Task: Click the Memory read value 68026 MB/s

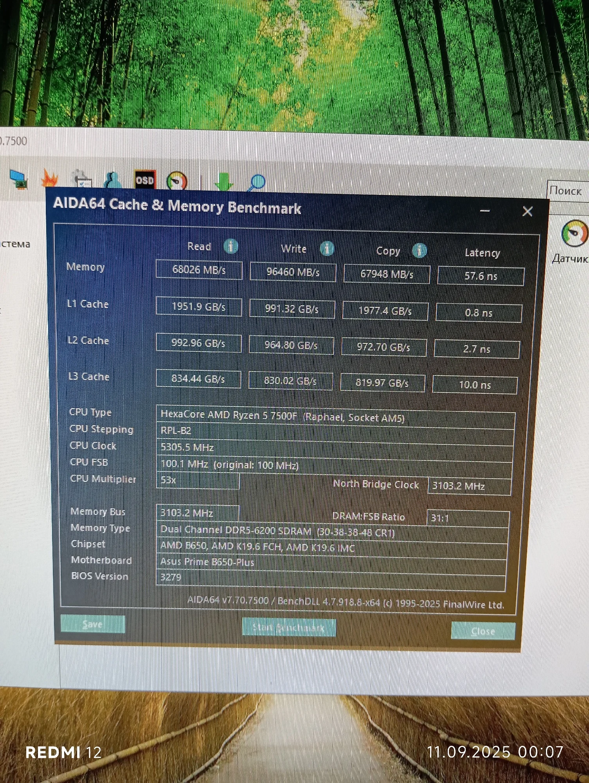Action: point(199,270)
